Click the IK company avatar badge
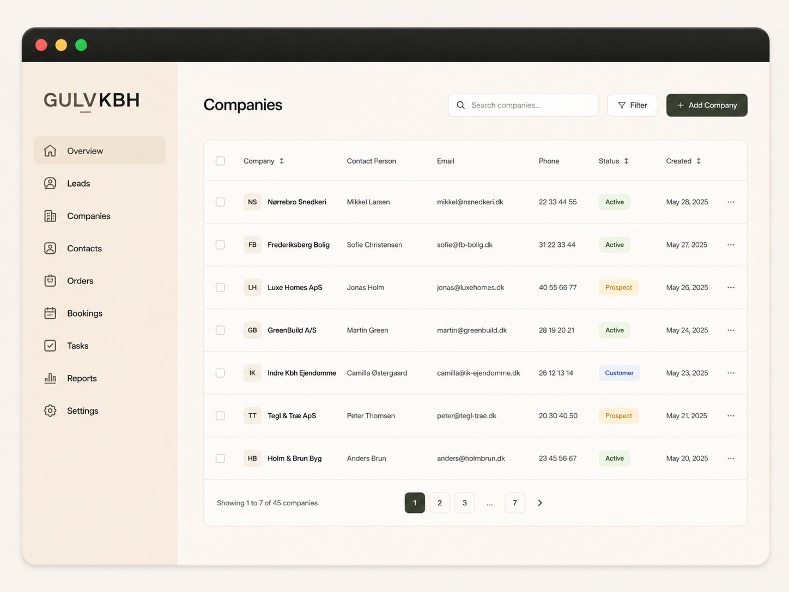This screenshot has width=789, height=592. click(252, 373)
